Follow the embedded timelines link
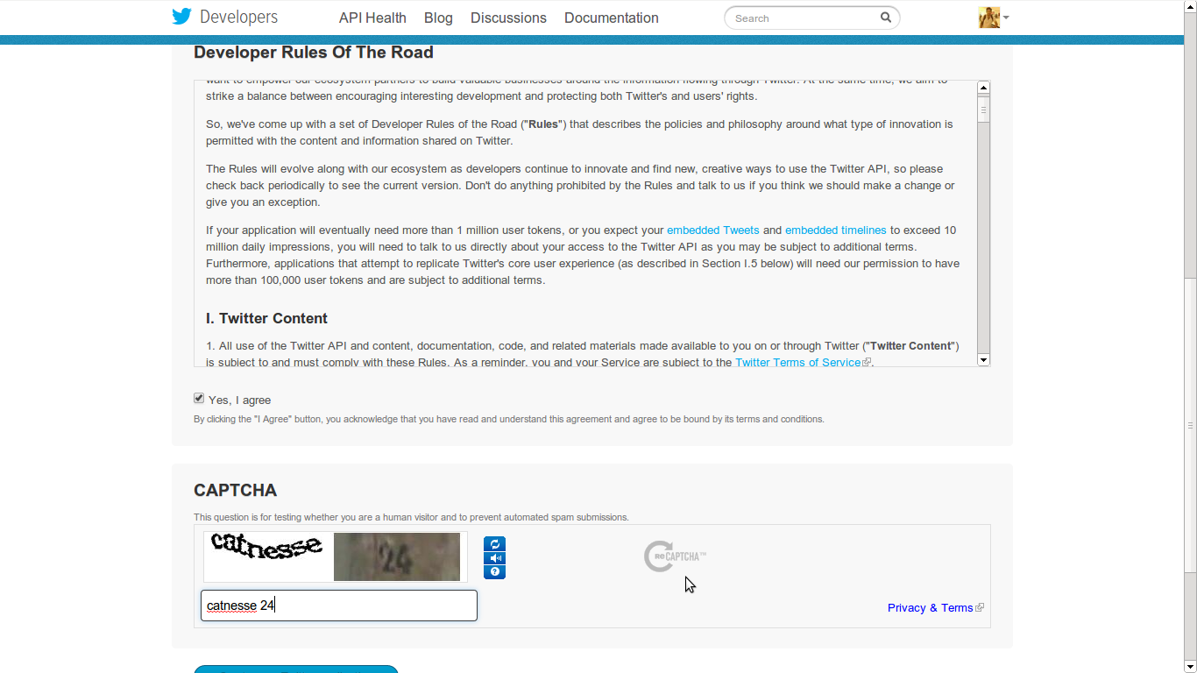The height and width of the screenshot is (673, 1197). click(x=835, y=230)
